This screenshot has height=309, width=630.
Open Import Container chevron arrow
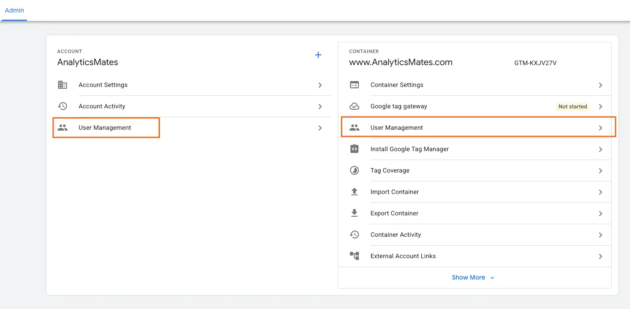[x=601, y=192]
